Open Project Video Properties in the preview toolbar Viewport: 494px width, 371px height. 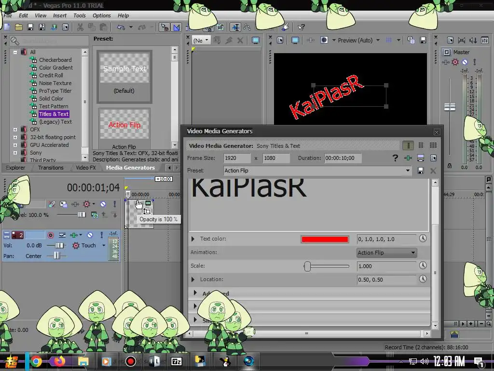click(280, 40)
